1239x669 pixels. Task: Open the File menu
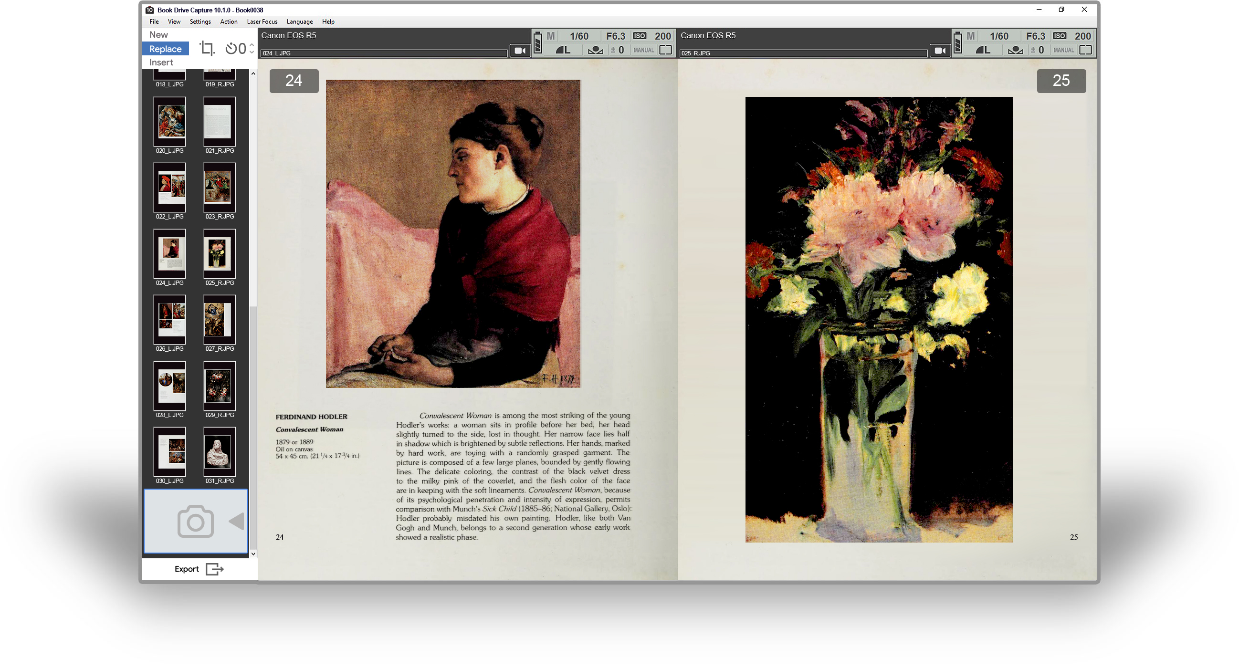[x=154, y=21]
